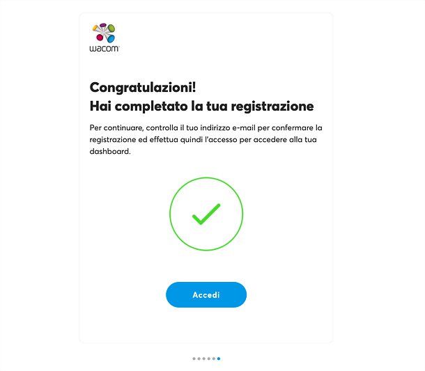425x371 pixels.
Task: Select the third step indicator dot
Action: [x=204, y=358]
